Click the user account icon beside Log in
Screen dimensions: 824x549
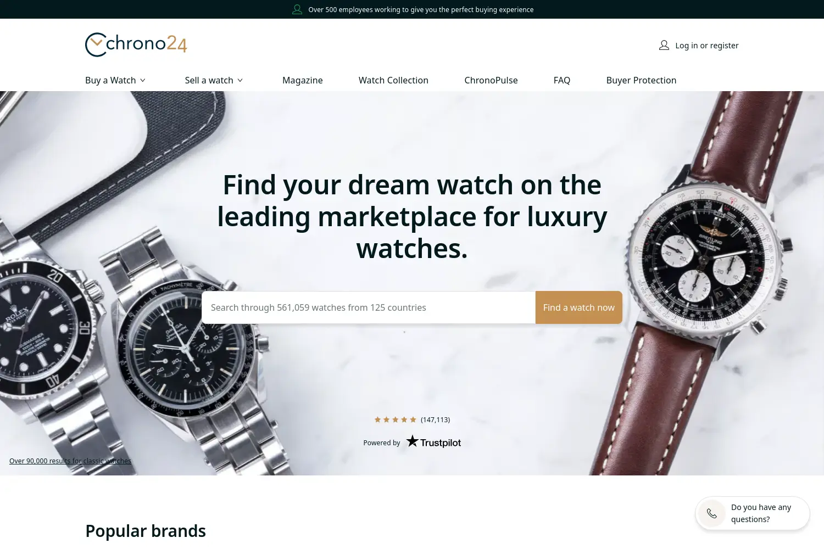coord(664,46)
